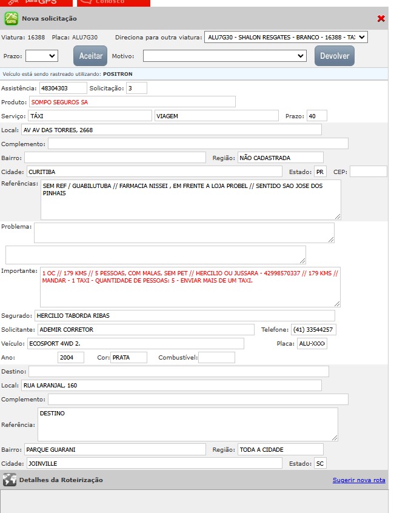Click the Serviço field containing TÁXI
This screenshot has height=513, width=414.
click(90, 116)
